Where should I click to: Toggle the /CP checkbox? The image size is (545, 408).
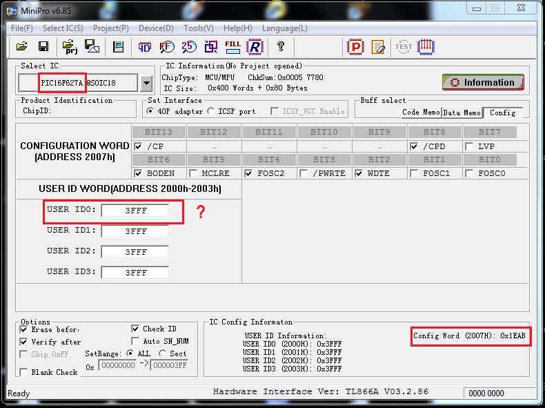pyautogui.click(x=138, y=146)
